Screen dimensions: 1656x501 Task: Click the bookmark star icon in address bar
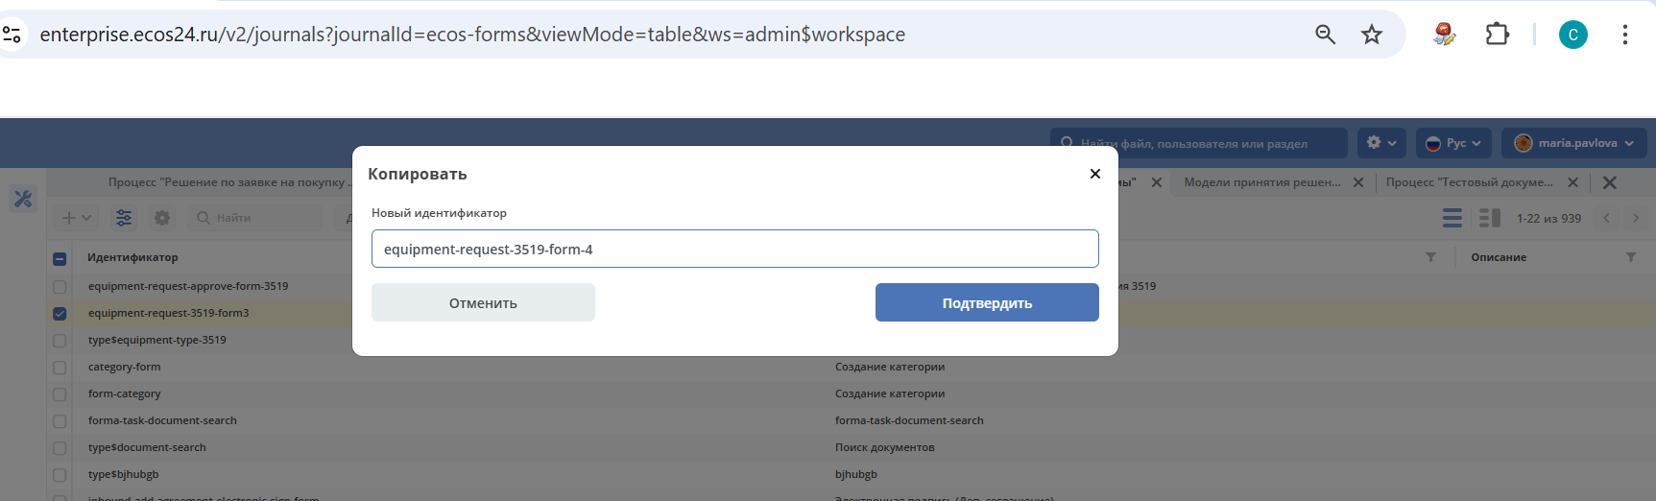(x=1372, y=35)
